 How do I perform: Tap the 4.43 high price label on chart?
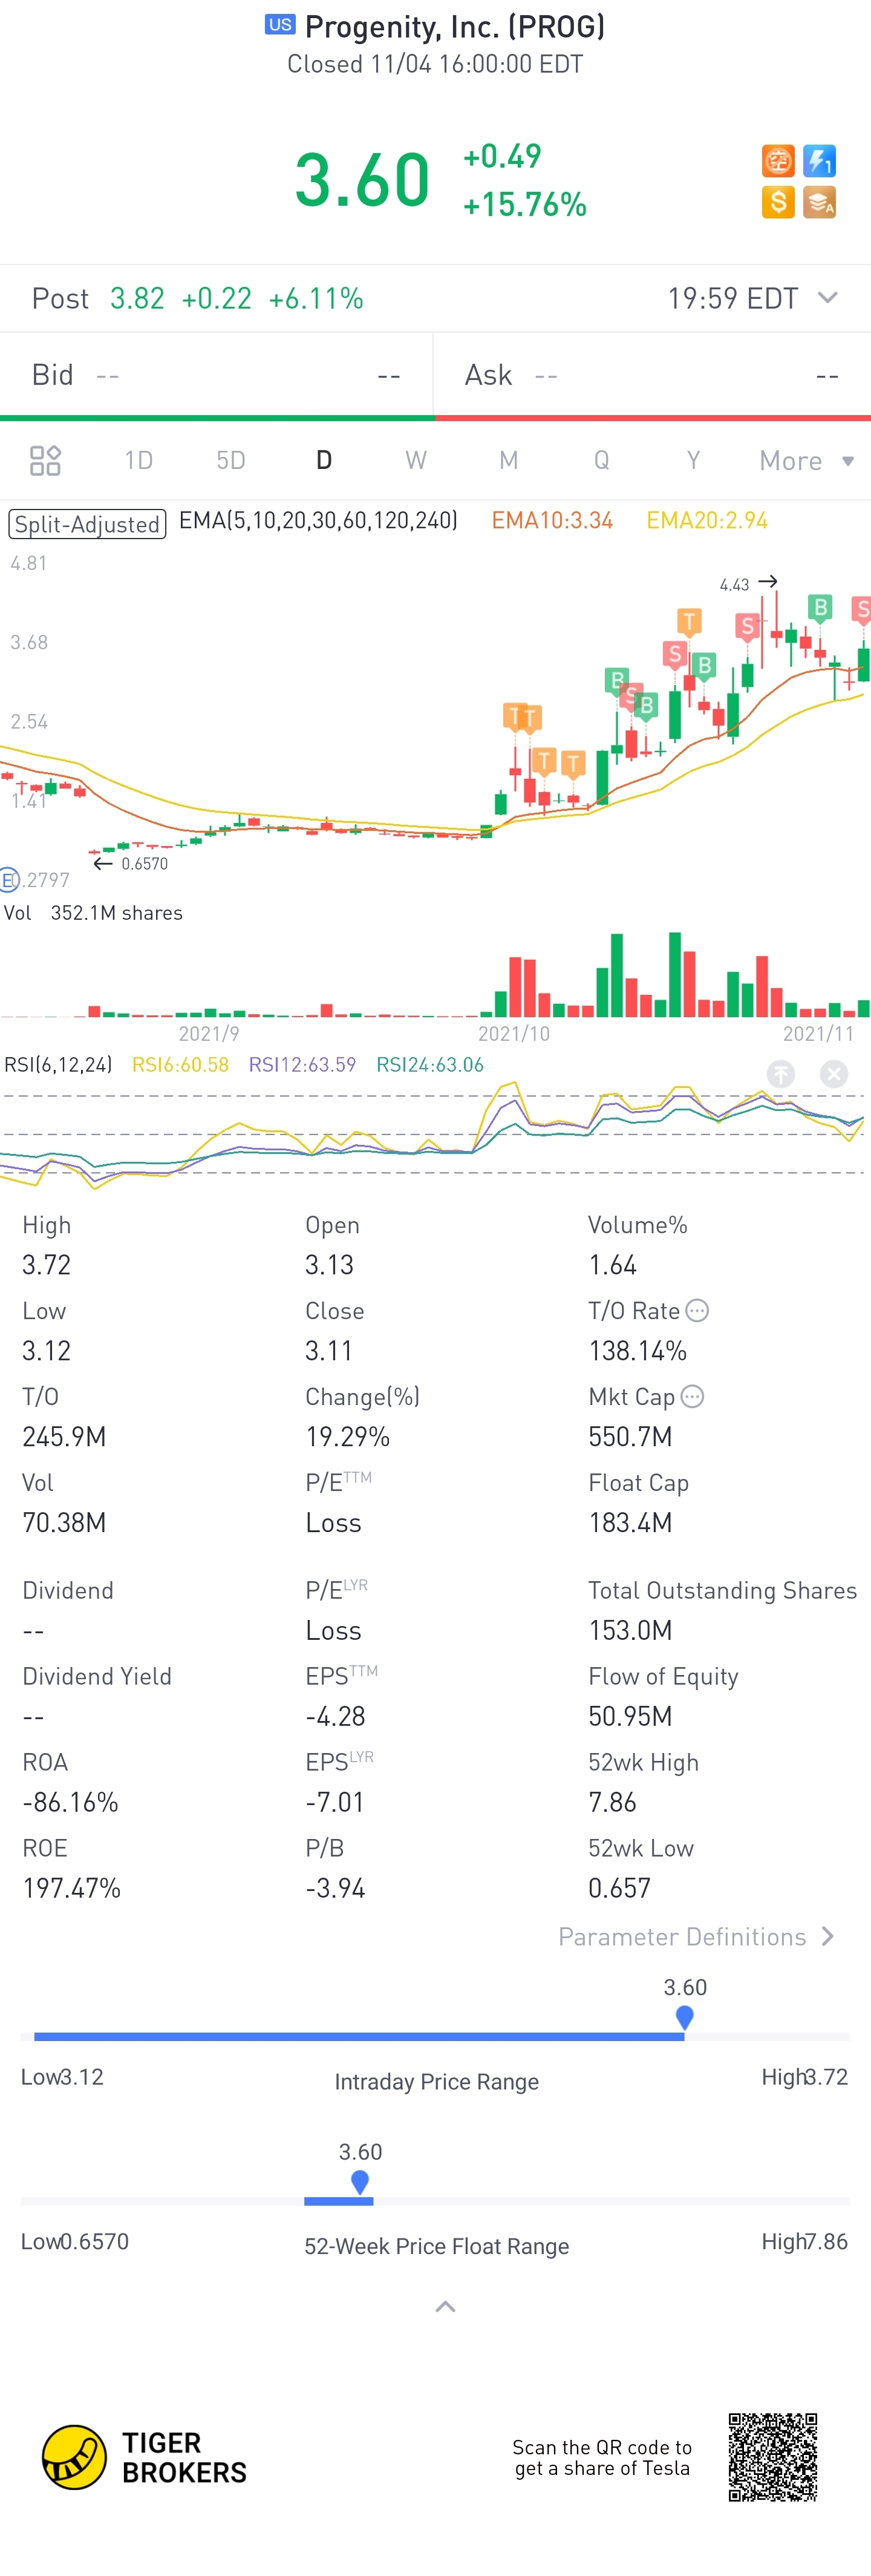[734, 585]
